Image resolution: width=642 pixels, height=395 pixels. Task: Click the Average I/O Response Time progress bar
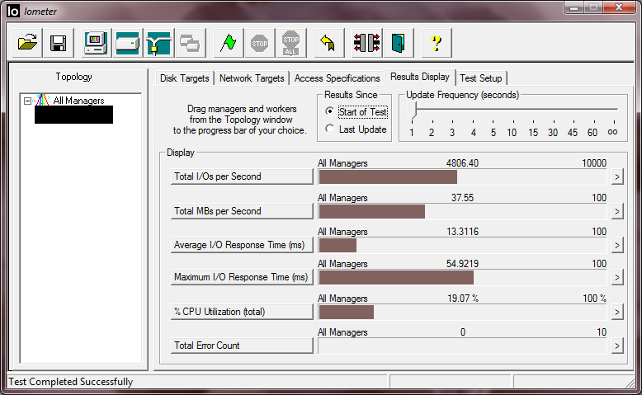[x=462, y=245]
